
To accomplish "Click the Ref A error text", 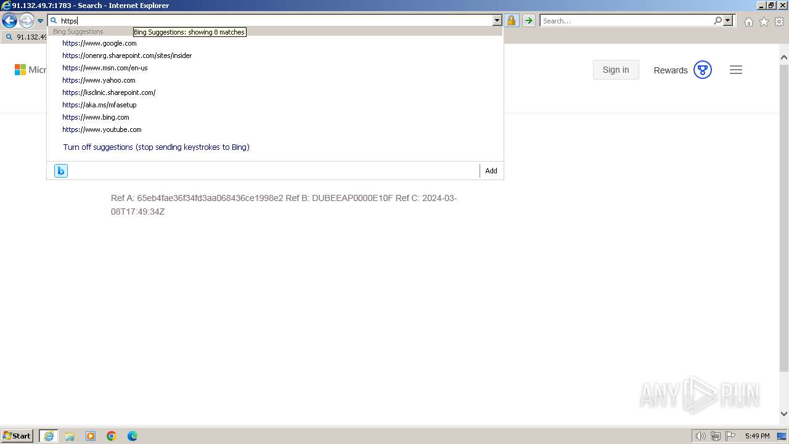I will point(284,205).
